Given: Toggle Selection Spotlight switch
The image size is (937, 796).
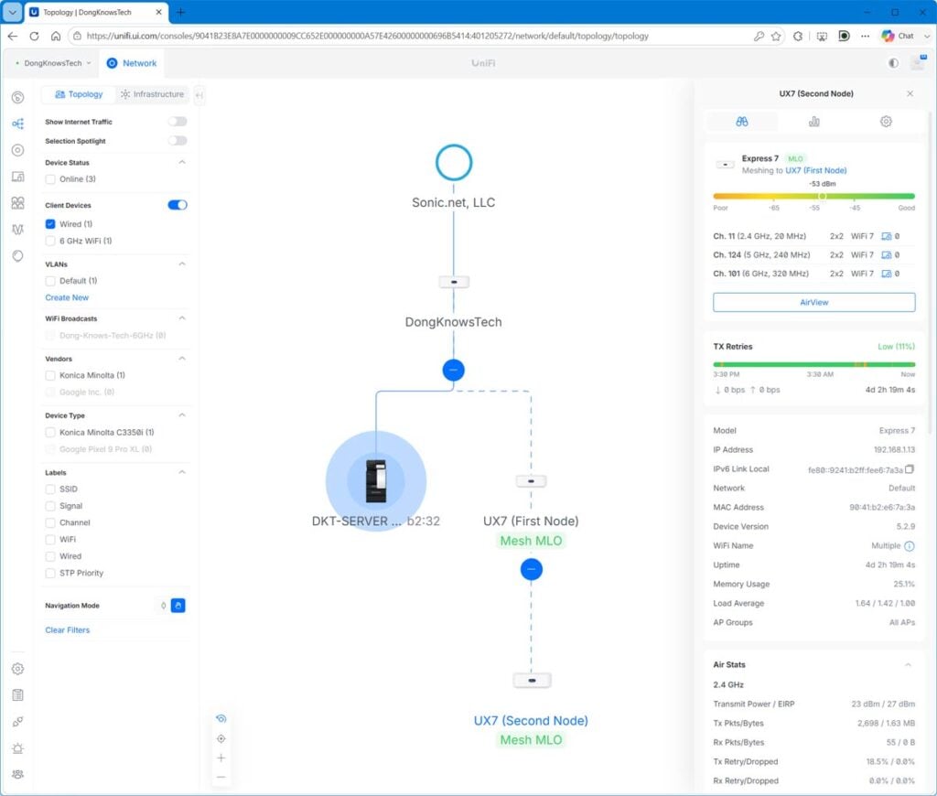Looking at the screenshot, I should click(178, 140).
